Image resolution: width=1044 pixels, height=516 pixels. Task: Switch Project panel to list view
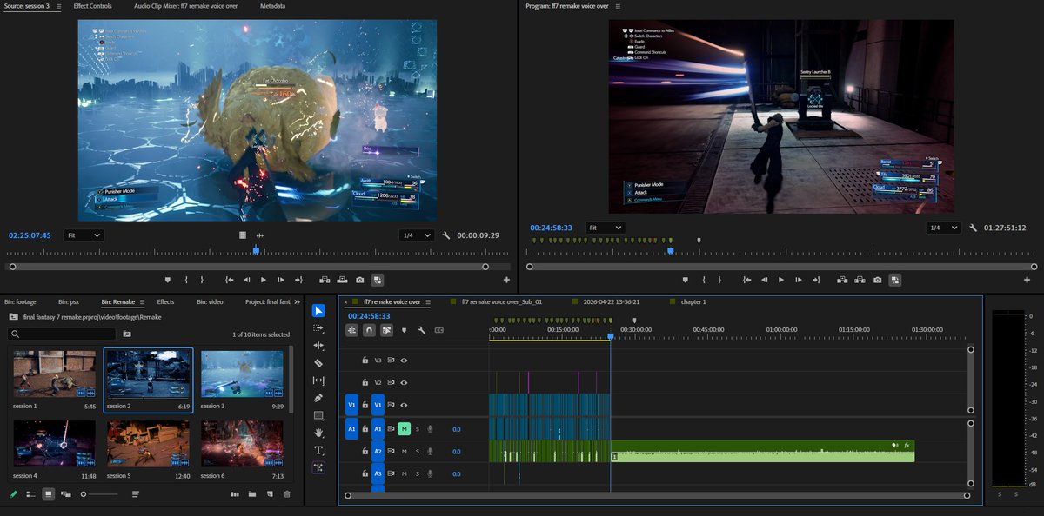30,494
